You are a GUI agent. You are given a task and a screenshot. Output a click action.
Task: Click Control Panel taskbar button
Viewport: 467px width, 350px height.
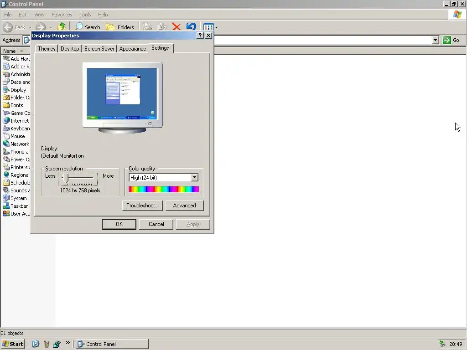[x=112, y=344]
